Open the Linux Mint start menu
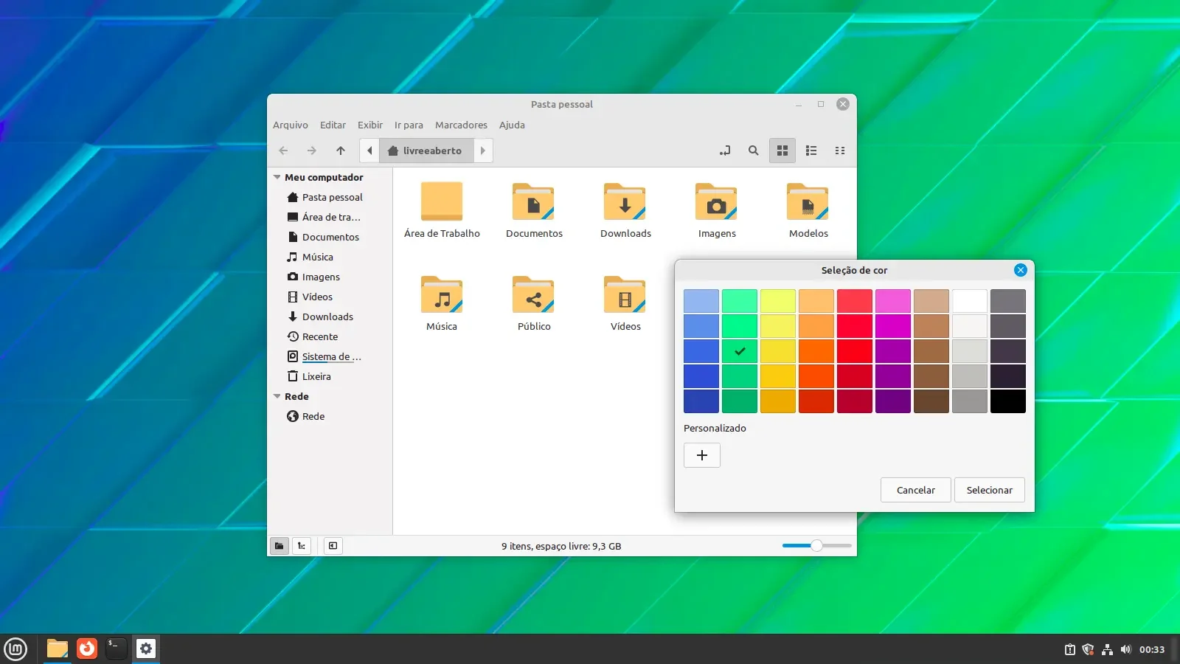 [x=15, y=649]
